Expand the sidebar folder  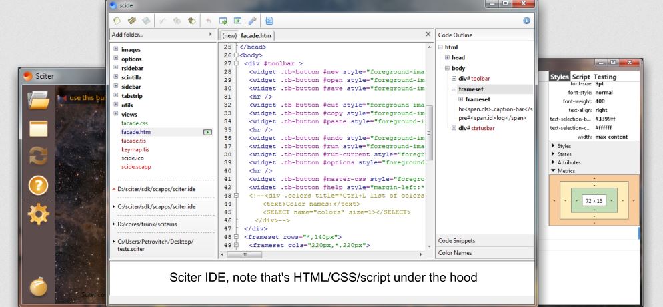(116, 86)
